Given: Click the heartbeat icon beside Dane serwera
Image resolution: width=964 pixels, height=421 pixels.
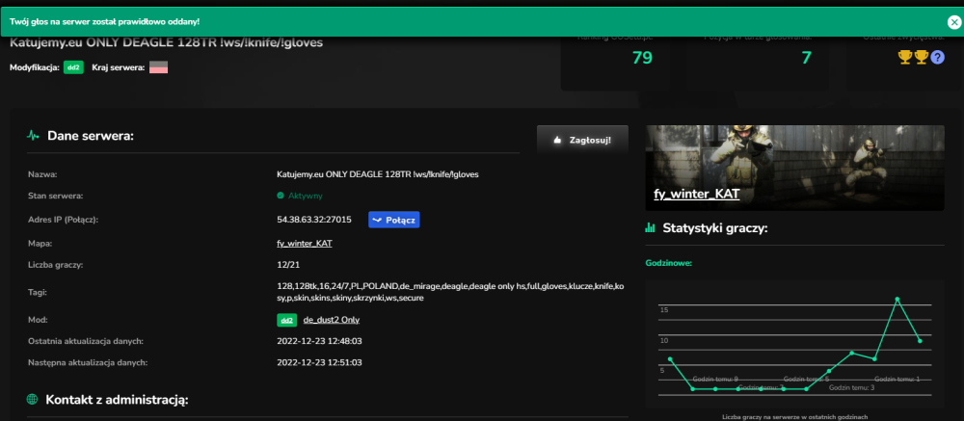Looking at the screenshot, I should click(33, 136).
